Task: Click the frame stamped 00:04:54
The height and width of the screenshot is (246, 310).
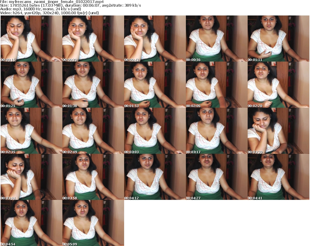Action: (x=31, y=223)
